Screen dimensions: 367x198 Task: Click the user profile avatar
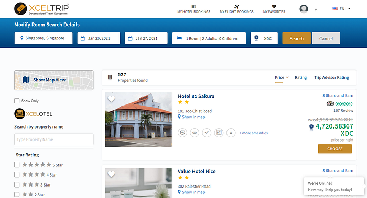coord(304,9)
